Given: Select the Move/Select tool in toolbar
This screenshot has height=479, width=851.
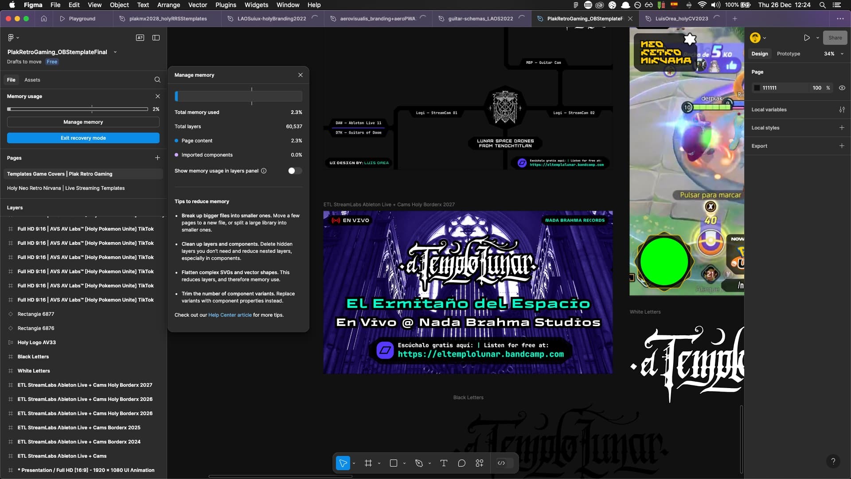Looking at the screenshot, I should [x=344, y=463].
